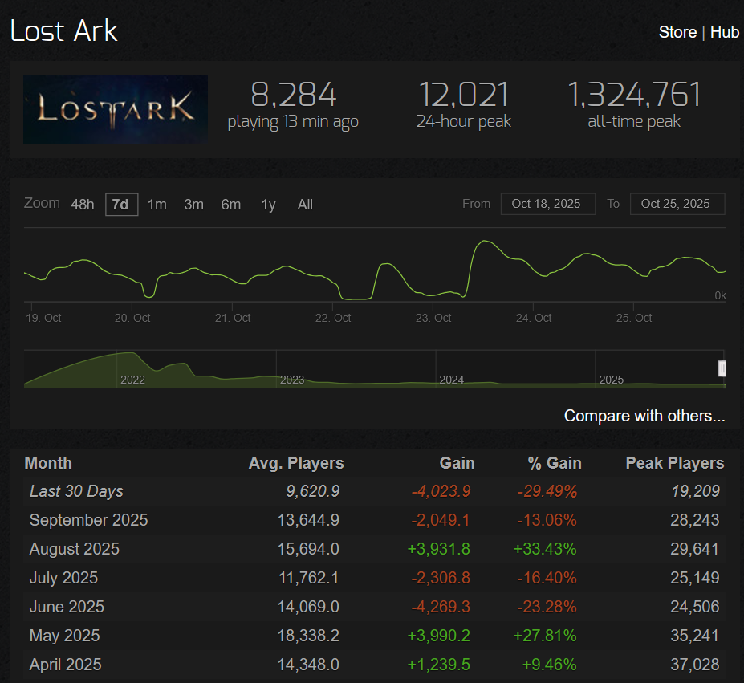Click the 18,338.2 average players value
744x683 pixels.
pos(308,636)
